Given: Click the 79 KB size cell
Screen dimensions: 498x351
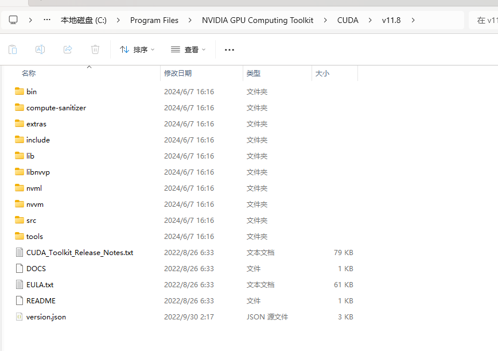Looking at the screenshot, I should pyautogui.click(x=343, y=252).
